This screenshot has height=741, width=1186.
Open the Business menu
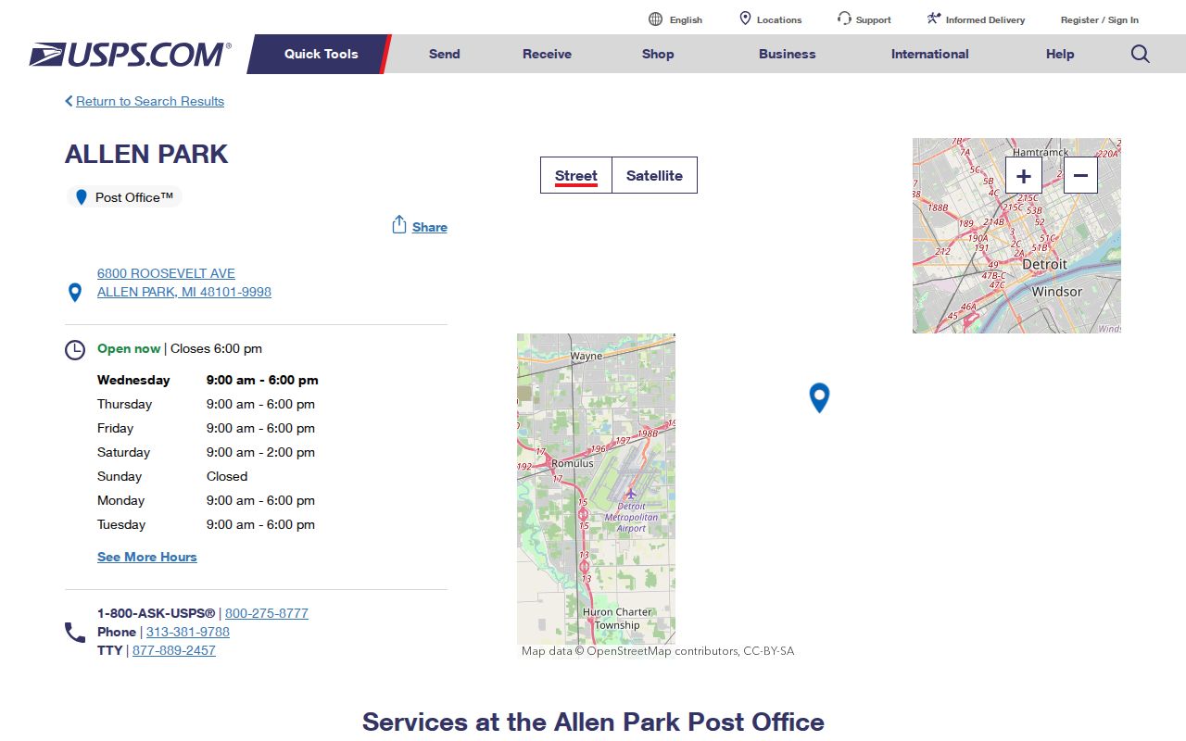click(x=787, y=54)
